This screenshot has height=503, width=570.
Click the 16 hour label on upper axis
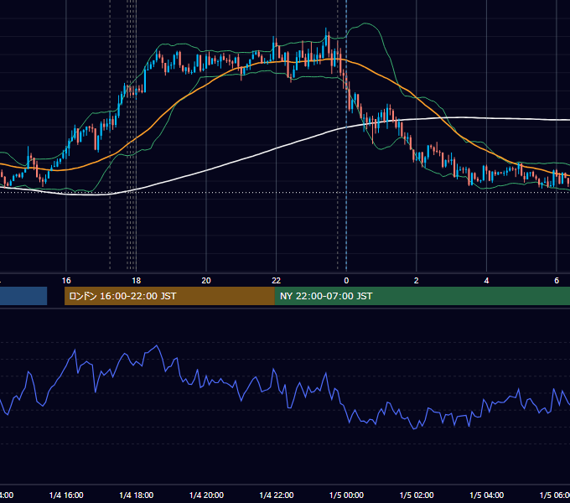click(x=66, y=281)
